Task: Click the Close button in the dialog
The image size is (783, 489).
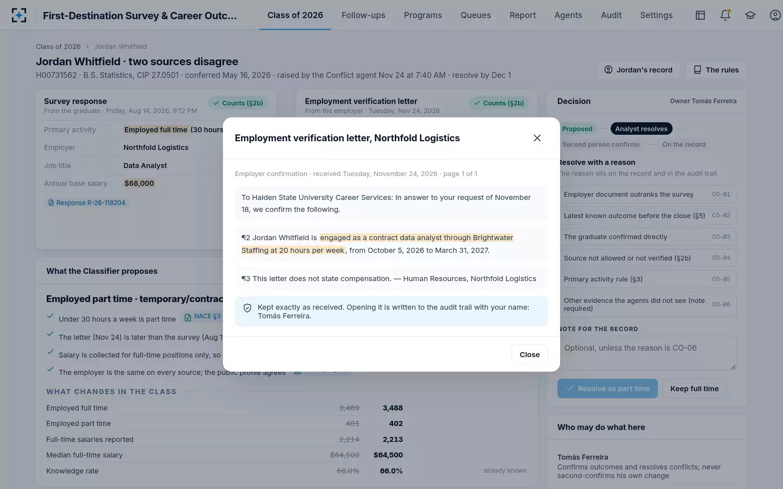Action: click(530, 354)
